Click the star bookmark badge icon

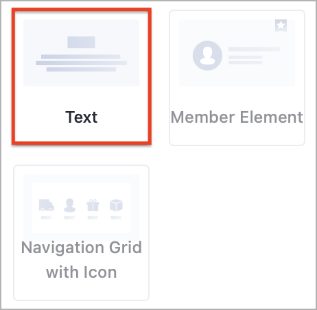coord(281,25)
